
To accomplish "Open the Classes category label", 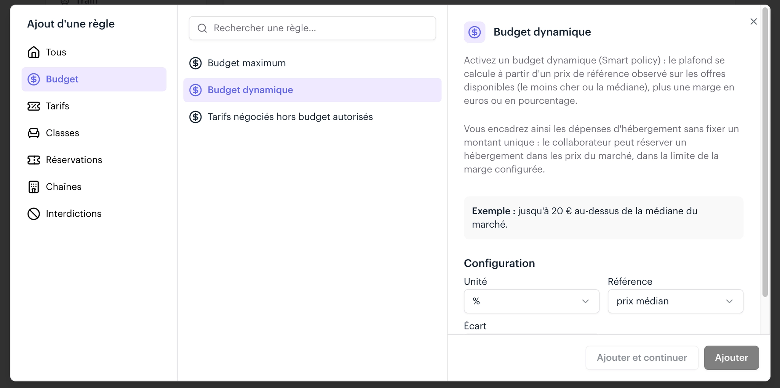I will point(62,133).
